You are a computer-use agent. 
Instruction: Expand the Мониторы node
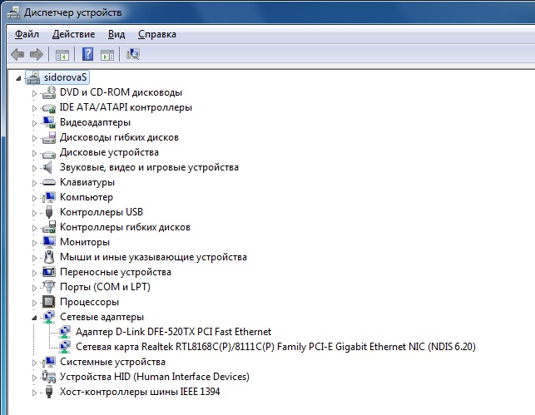pos(34,243)
